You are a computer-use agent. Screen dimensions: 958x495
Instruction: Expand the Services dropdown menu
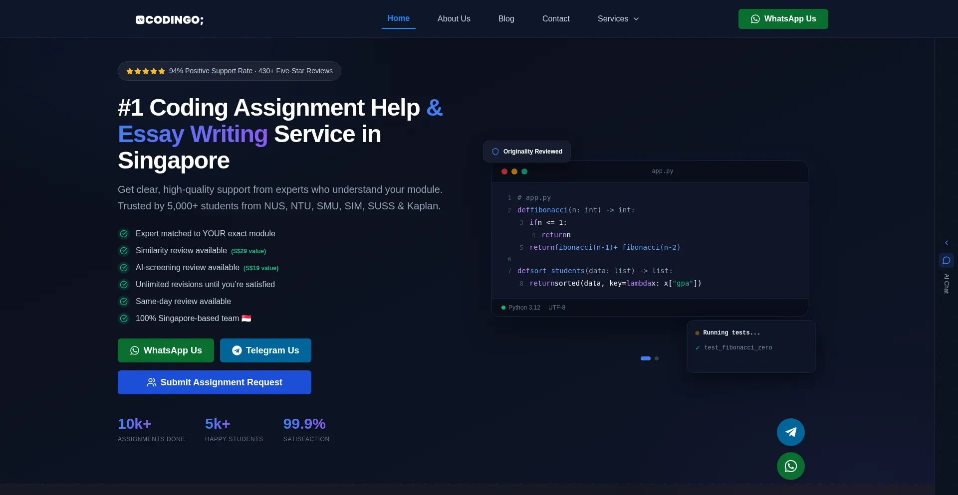point(618,19)
